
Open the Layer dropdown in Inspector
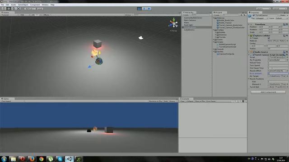[x=281, y=18]
